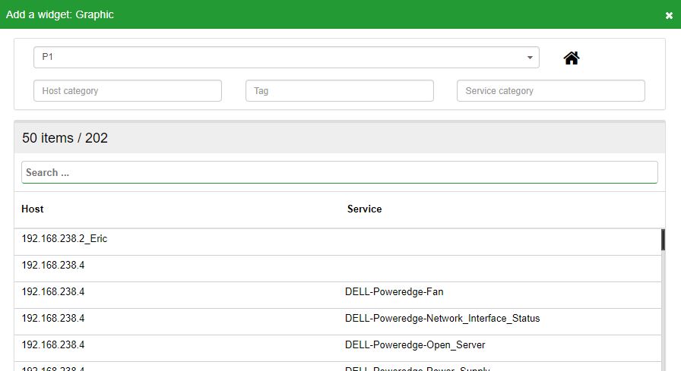The image size is (681, 371).
Task: Select the 192.168.238.2_Eric host row
Action: click(x=337, y=242)
